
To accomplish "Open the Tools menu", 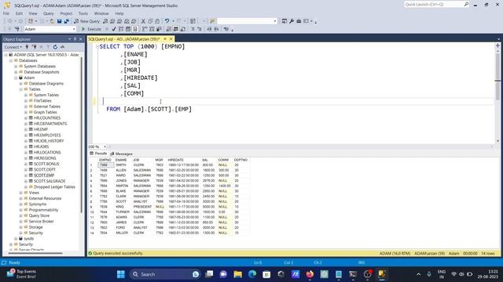I will [x=83, y=13].
